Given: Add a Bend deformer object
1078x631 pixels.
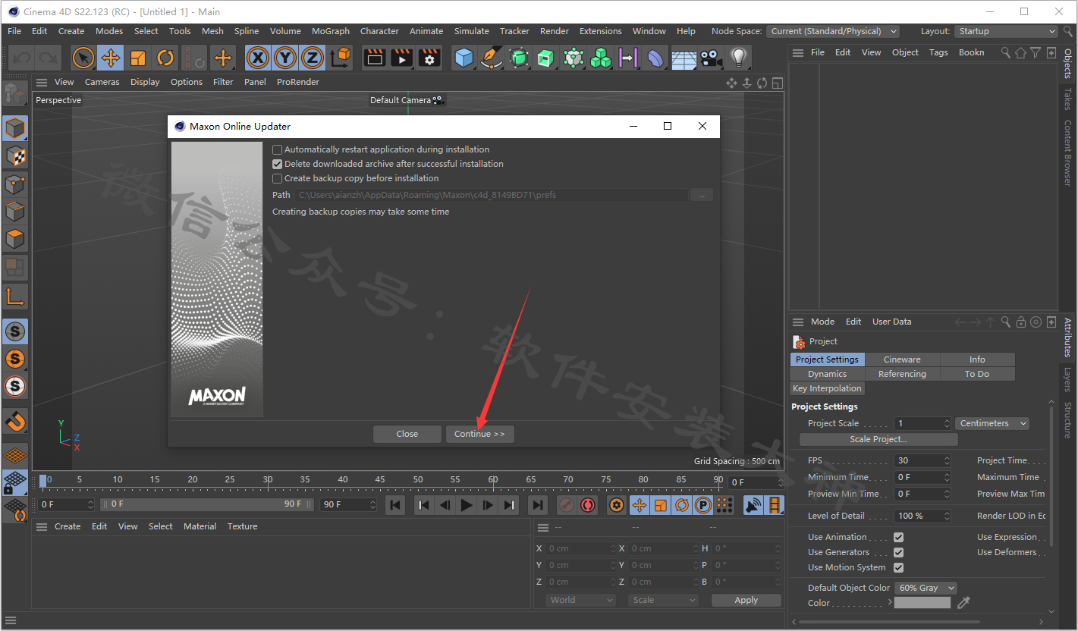Looking at the screenshot, I should point(656,58).
